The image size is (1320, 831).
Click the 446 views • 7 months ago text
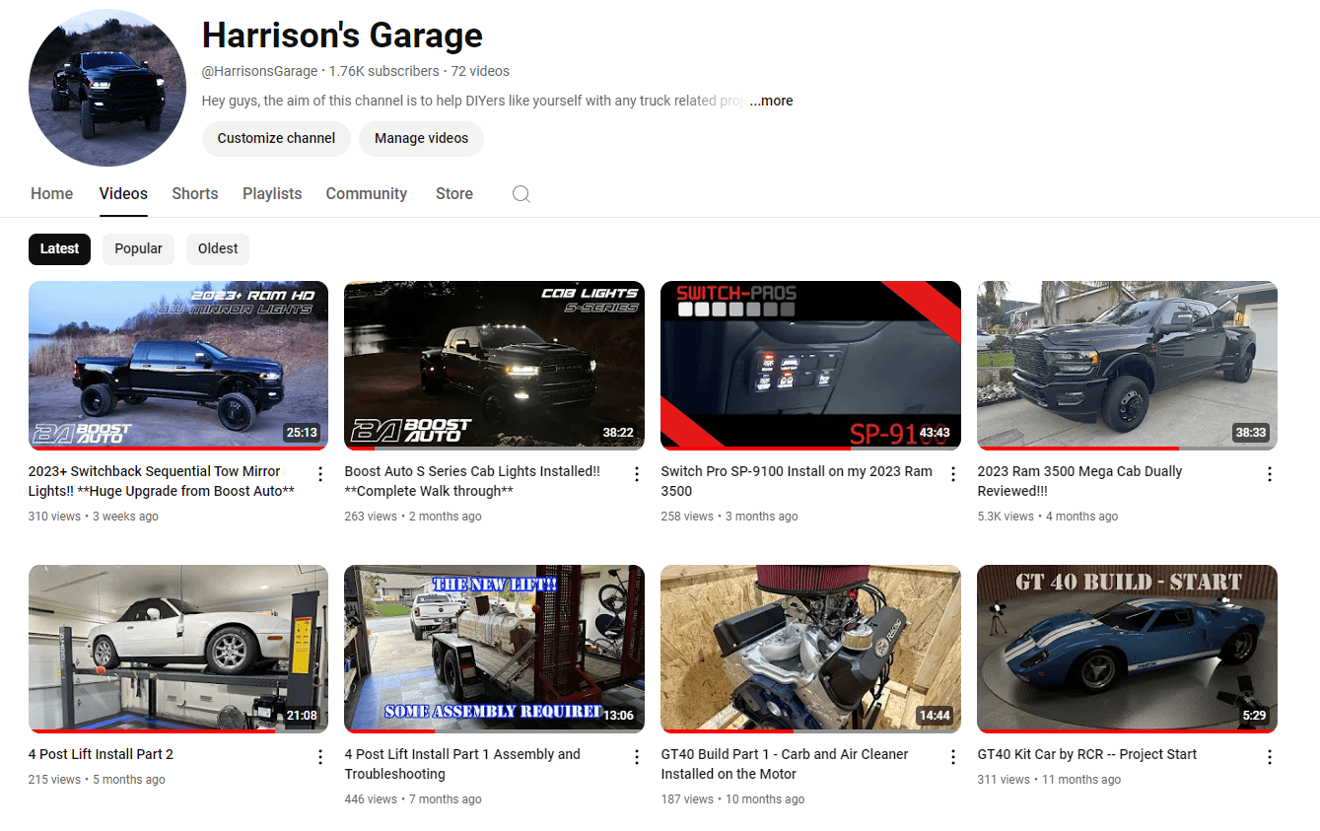pyautogui.click(x=413, y=799)
